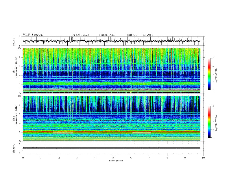
Task: Click the time axis tick label "6"
Action: pyautogui.click(x=131, y=158)
